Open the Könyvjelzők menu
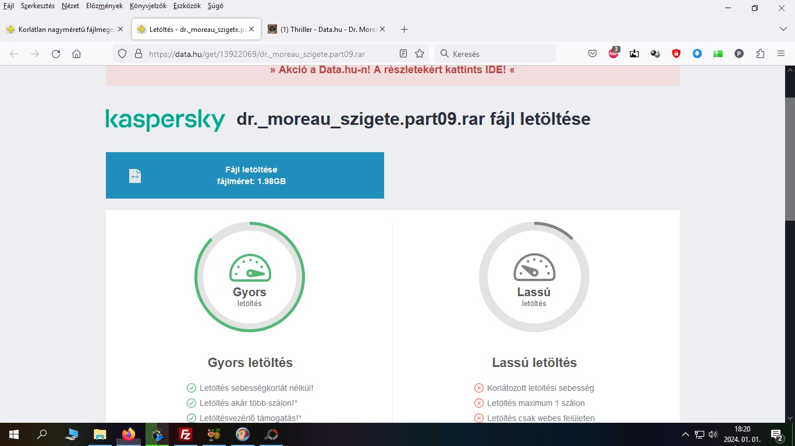795x446 pixels. click(148, 6)
